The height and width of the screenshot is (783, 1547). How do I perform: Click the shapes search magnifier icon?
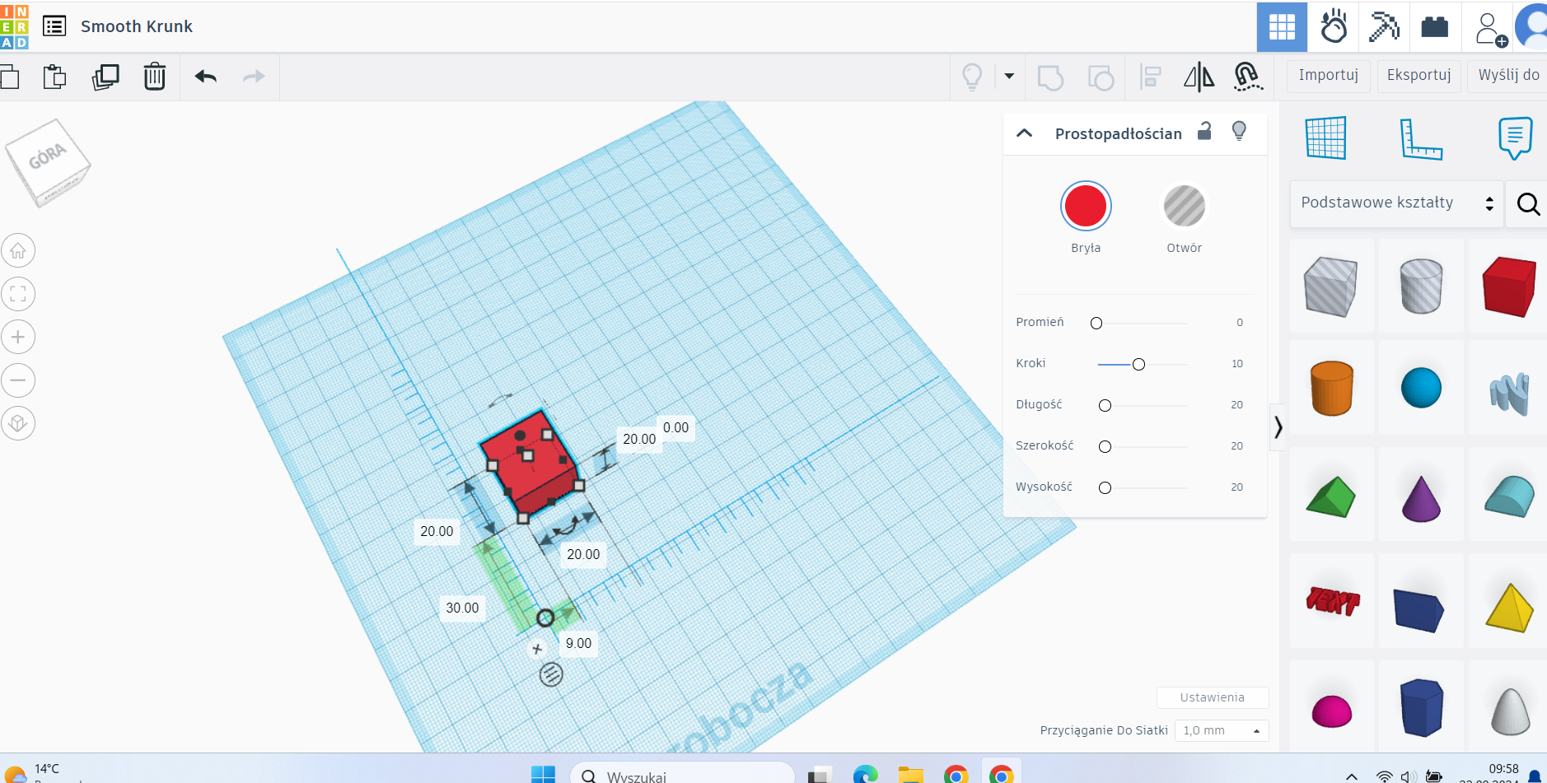coord(1528,203)
